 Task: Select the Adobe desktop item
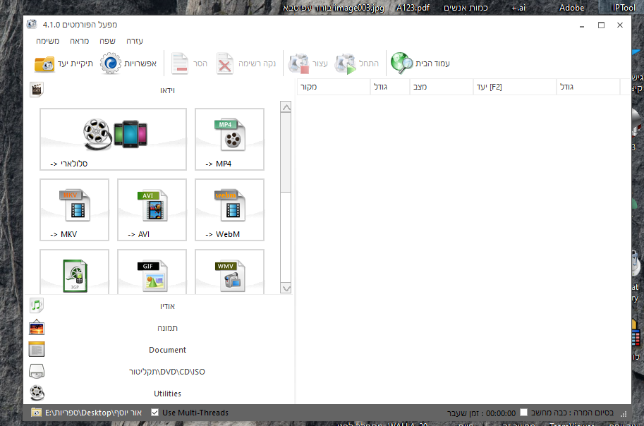(x=572, y=7)
